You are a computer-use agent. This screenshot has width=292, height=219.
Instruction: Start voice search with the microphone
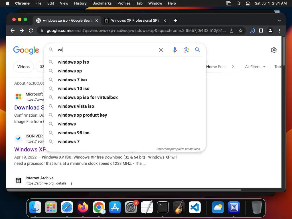pyautogui.click(x=175, y=50)
